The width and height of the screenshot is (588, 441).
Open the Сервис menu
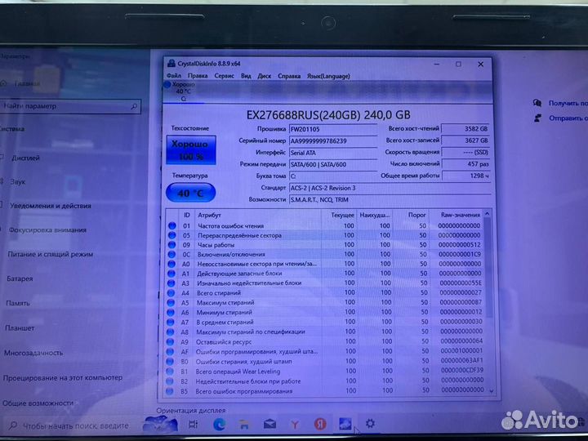pos(224,76)
